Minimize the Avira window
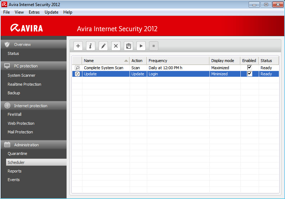Screen dimensions: 285x199 pyautogui.click(x=254, y=5)
